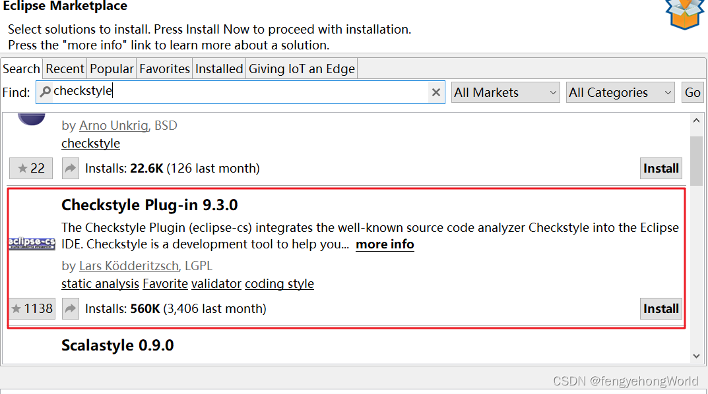Screen dimensions: 708x394
Task: Open author link Arno Unkrig
Action: (113, 125)
